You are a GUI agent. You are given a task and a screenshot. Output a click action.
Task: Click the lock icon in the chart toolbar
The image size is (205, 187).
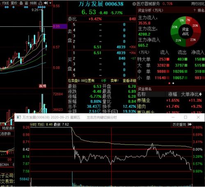[40, 3]
